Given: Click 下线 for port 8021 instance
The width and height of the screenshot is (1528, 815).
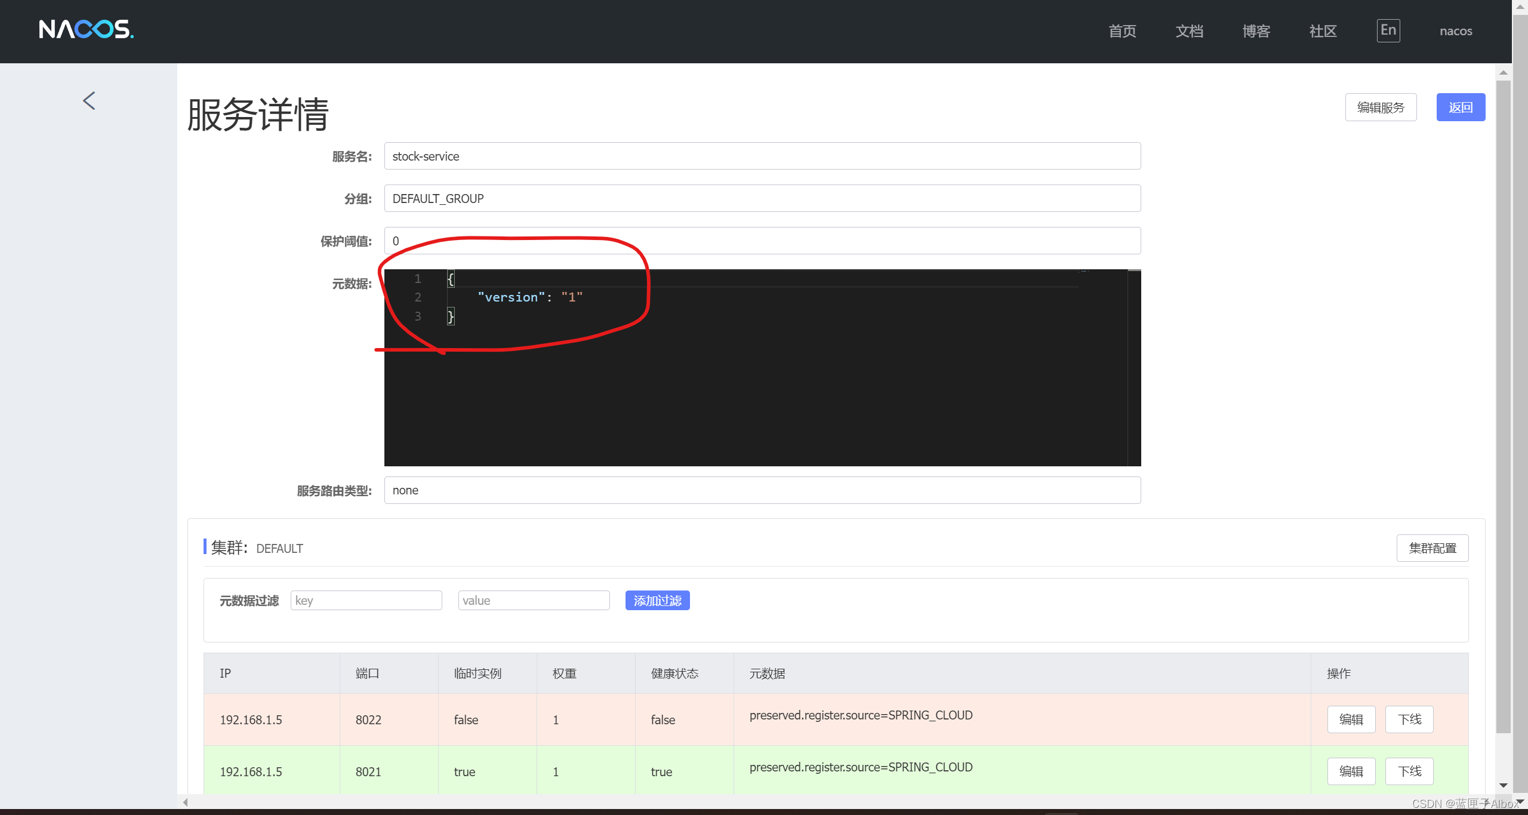Looking at the screenshot, I should click(1409, 771).
